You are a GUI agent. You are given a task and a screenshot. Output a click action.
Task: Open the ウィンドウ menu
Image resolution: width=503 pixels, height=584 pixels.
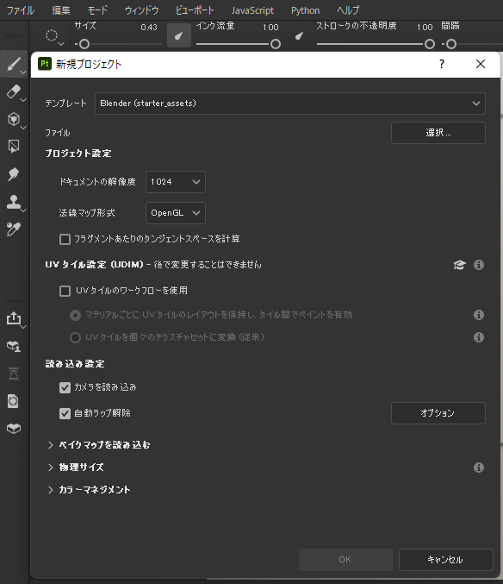pyautogui.click(x=141, y=10)
